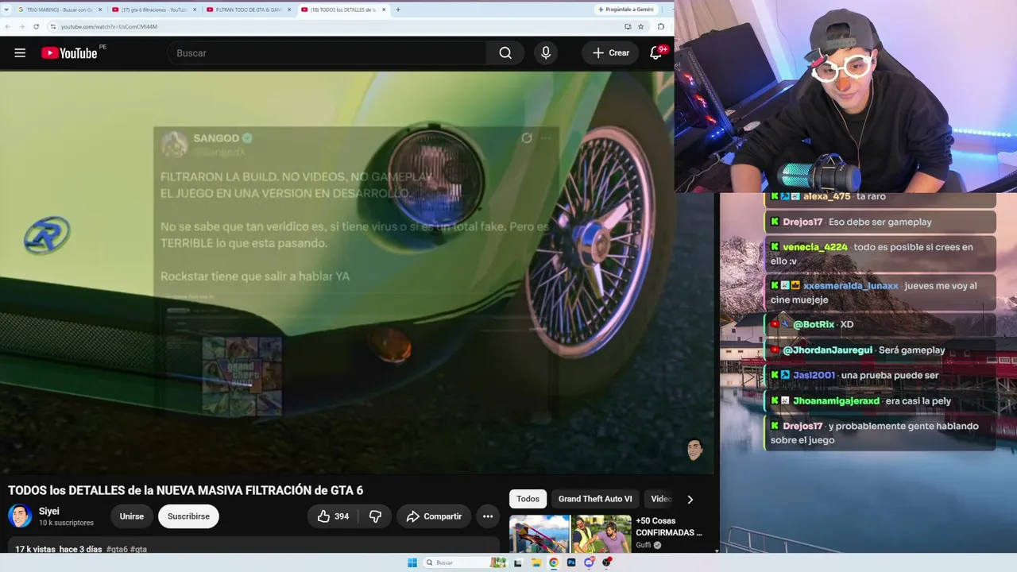
Task: Click chat username alexa_475
Action: tap(826, 196)
